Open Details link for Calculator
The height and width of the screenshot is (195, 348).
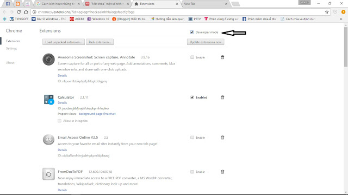63,103
